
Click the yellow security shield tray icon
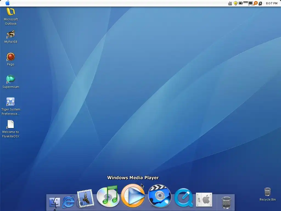(235, 3)
